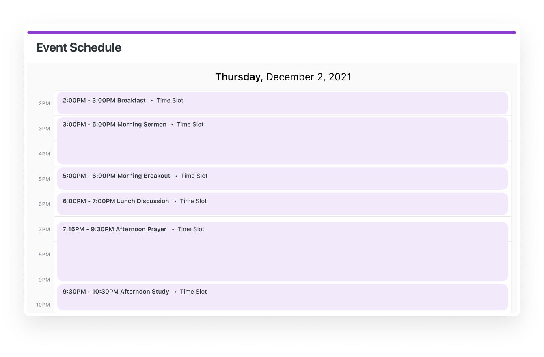Click the 7PM time label
This screenshot has height=357, width=544.
[44, 229]
